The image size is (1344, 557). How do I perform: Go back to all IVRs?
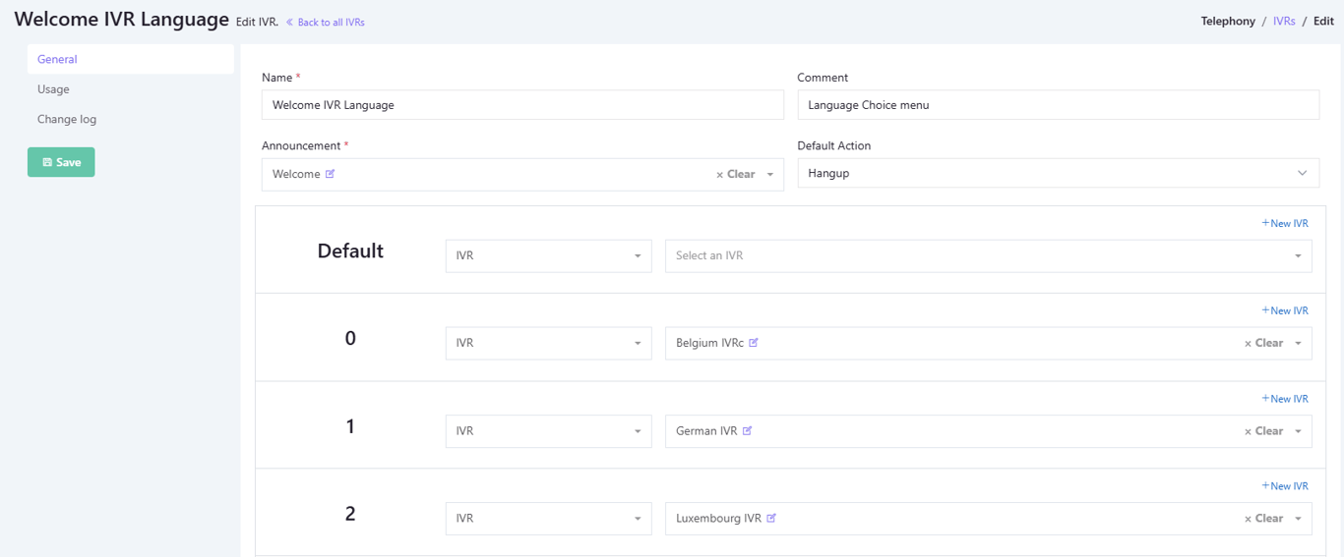coord(326,23)
